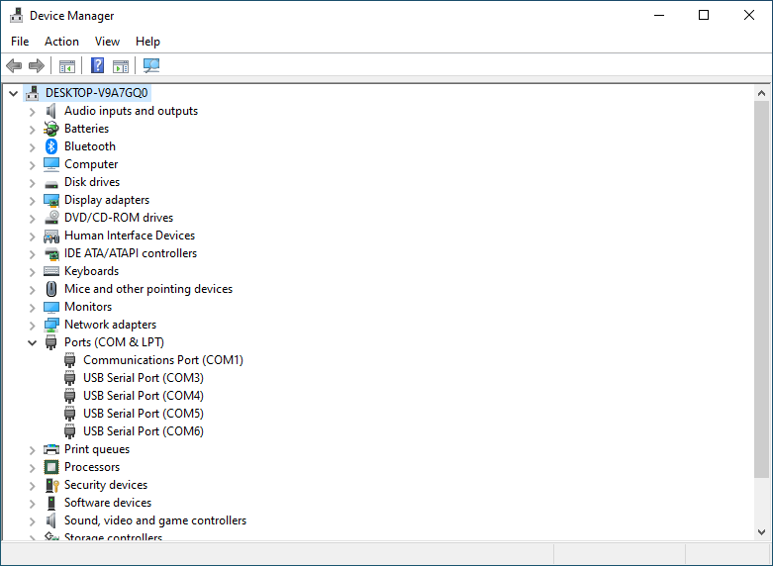Image resolution: width=773 pixels, height=566 pixels.
Task: Click the scrollbar down arrow
Action: coord(761,532)
